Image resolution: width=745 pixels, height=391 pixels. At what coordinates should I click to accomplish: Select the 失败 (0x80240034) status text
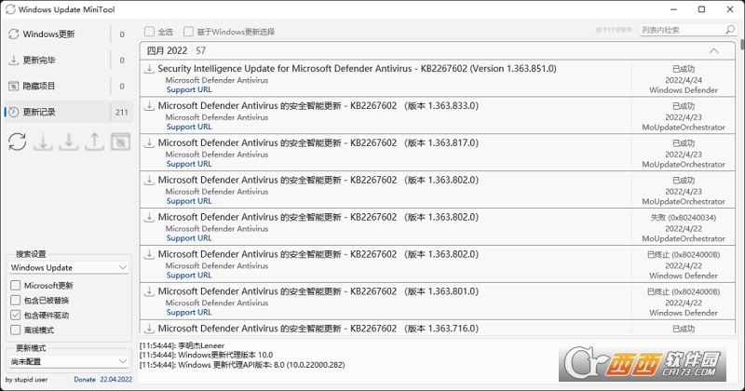click(684, 218)
